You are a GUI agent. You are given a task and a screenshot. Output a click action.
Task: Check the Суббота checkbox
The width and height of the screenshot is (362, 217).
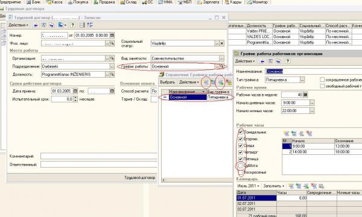[241, 166]
